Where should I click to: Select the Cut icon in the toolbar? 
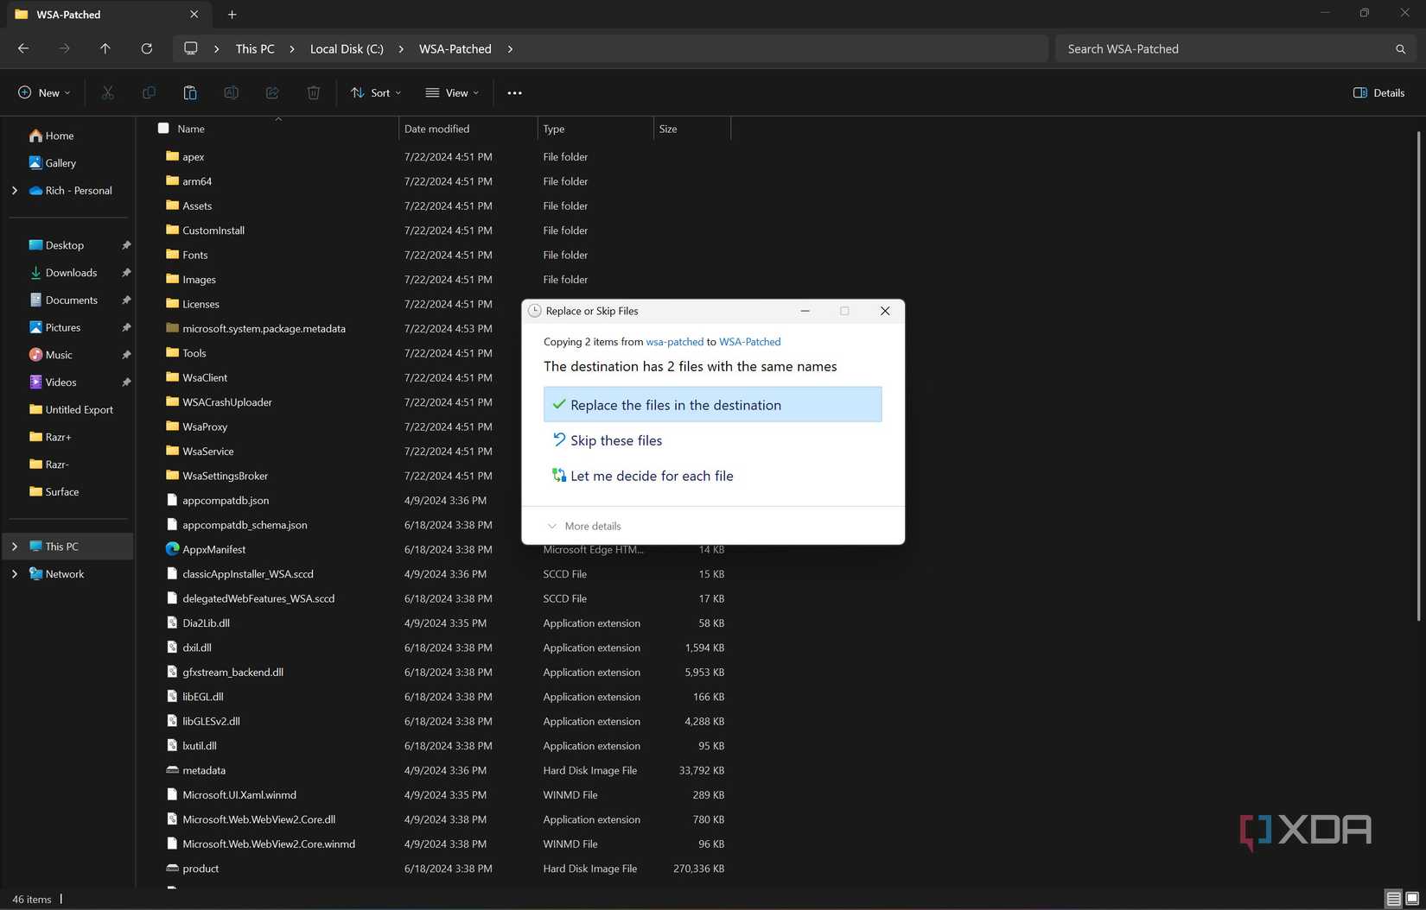(107, 92)
